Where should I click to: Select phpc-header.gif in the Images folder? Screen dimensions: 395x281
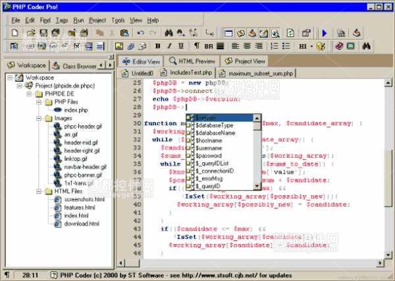pos(83,126)
